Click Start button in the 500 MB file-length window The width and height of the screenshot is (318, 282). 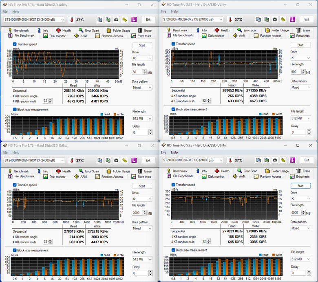click(x=300, y=45)
